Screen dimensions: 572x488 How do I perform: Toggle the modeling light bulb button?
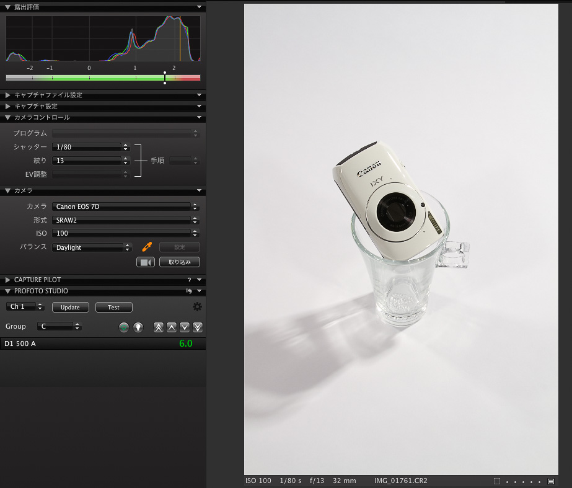138,327
